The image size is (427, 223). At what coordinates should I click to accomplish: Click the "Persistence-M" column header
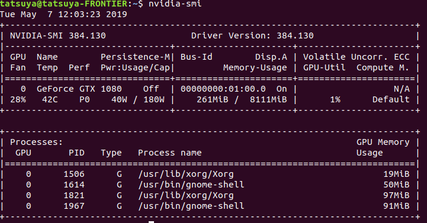point(136,57)
